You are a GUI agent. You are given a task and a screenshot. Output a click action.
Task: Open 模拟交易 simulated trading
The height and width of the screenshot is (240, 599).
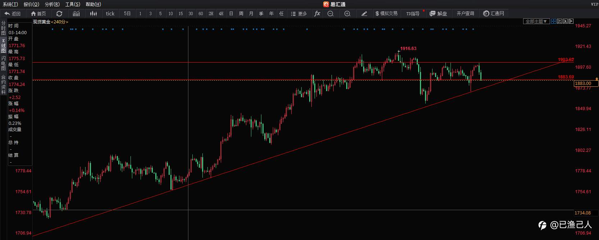point(387,13)
